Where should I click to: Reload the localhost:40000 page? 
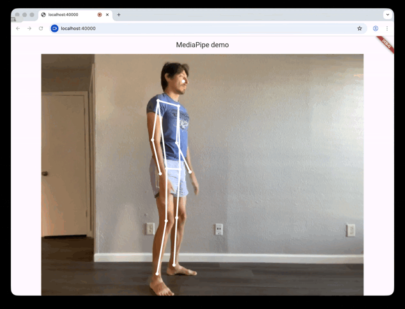41,28
